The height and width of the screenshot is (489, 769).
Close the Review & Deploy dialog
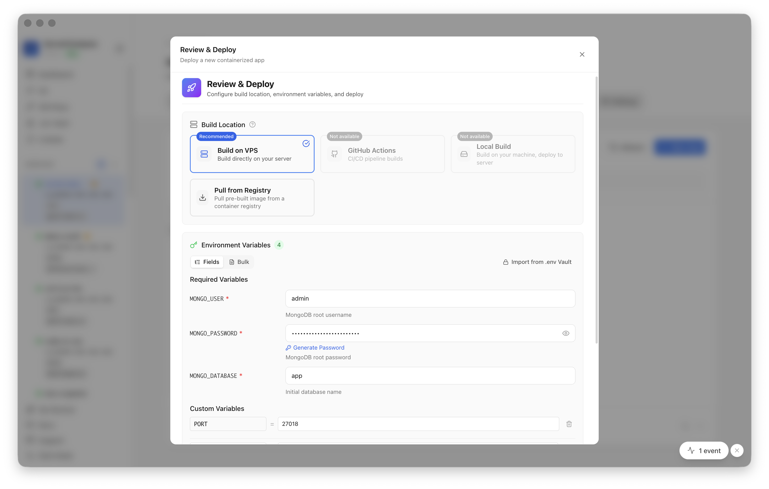[582, 55]
